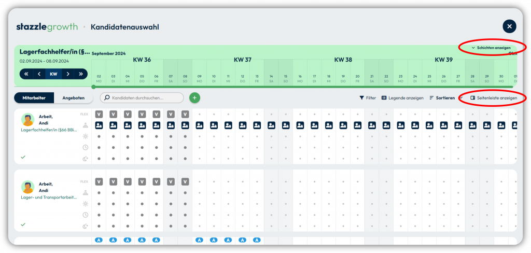The width and height of the screenshot is (531, 253).
Task: Click the September 2024 month label
Action: pos(109,53)
